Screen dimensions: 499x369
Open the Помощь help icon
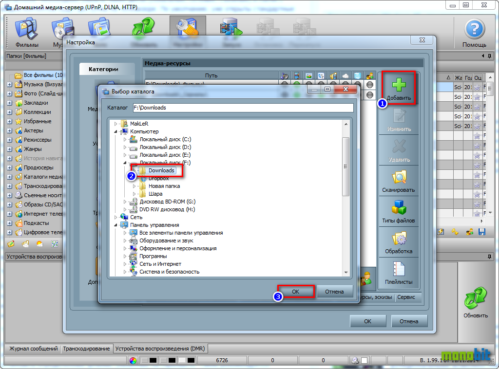point(474,33)
